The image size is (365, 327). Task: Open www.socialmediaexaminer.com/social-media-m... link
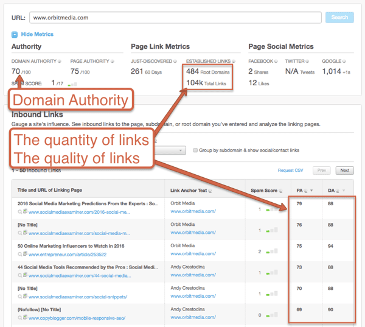point(79,233)
